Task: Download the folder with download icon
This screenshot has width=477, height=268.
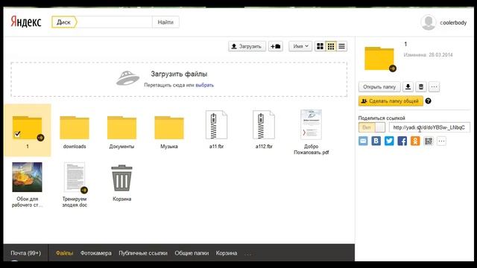Action: tap(408, 87)
